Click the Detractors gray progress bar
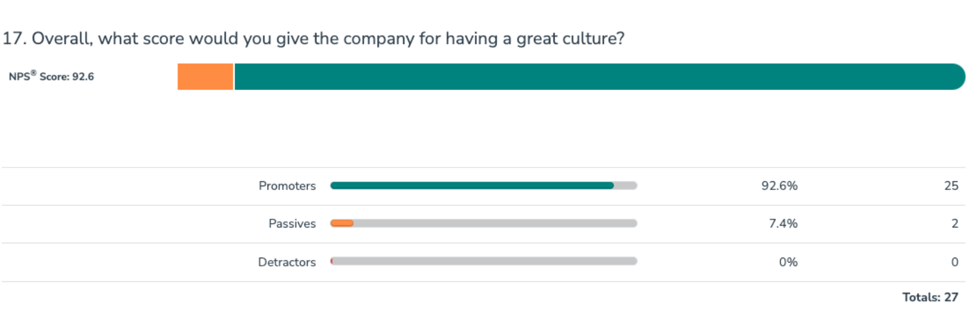 483,261
